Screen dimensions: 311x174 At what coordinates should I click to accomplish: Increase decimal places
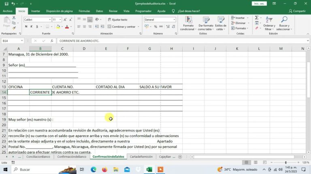pos(168,27)
